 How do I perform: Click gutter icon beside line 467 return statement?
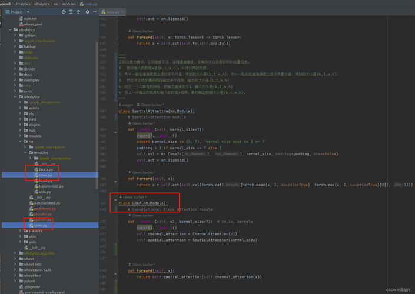115,182
